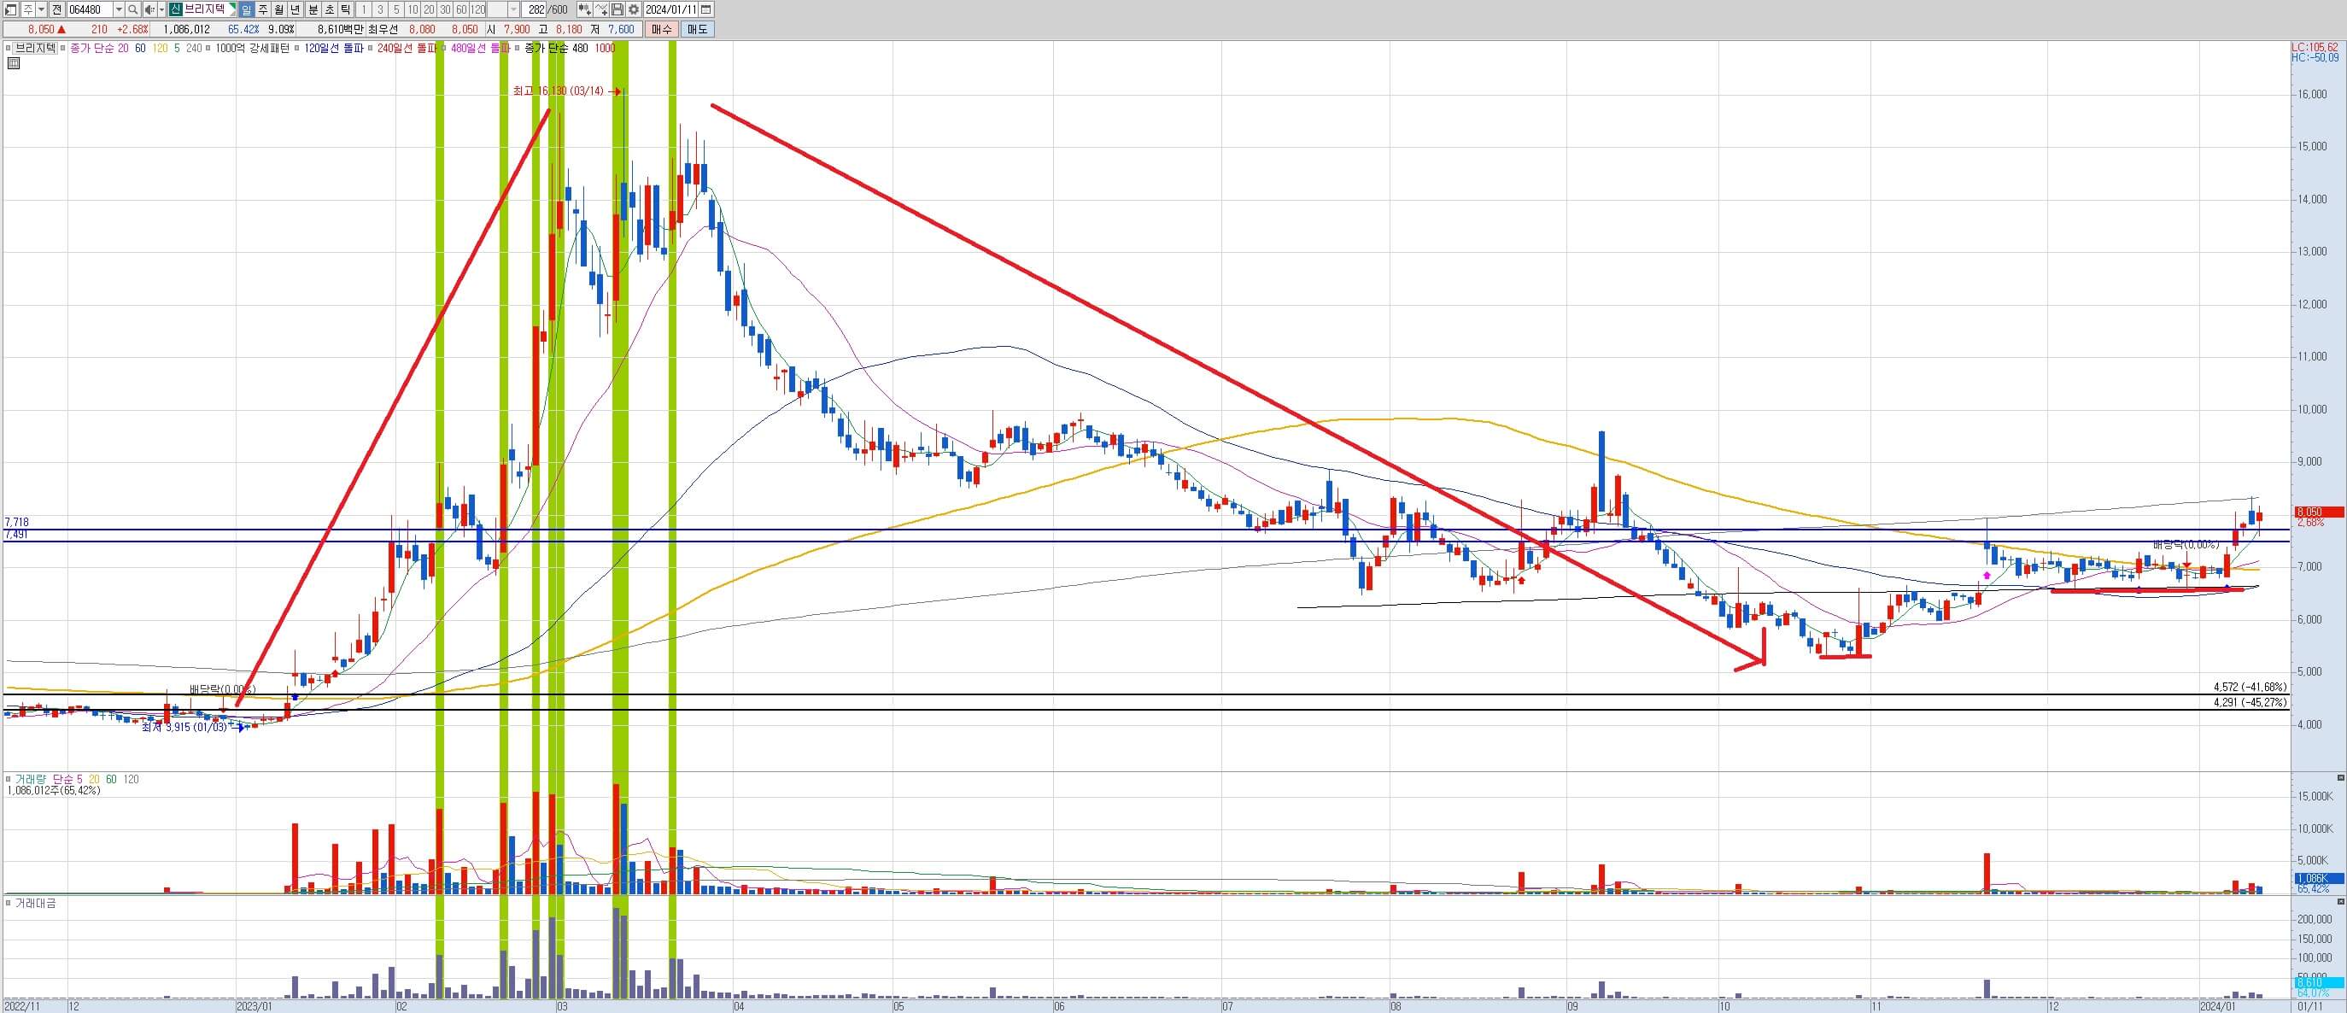Click the add indicator candle icon

(584, 10)
